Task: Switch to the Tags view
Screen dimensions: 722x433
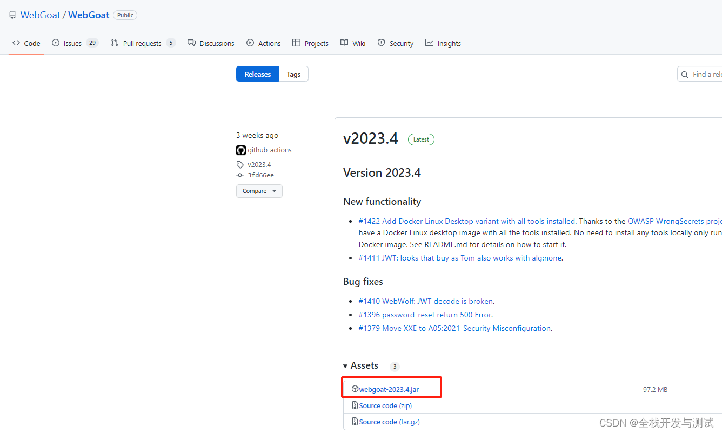Action: tap(293, 74)
